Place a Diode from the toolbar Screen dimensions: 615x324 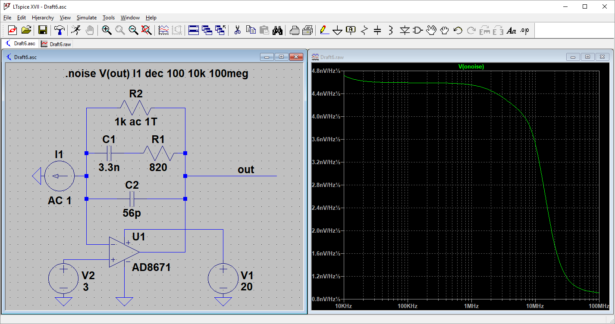[x=405, y=30]
